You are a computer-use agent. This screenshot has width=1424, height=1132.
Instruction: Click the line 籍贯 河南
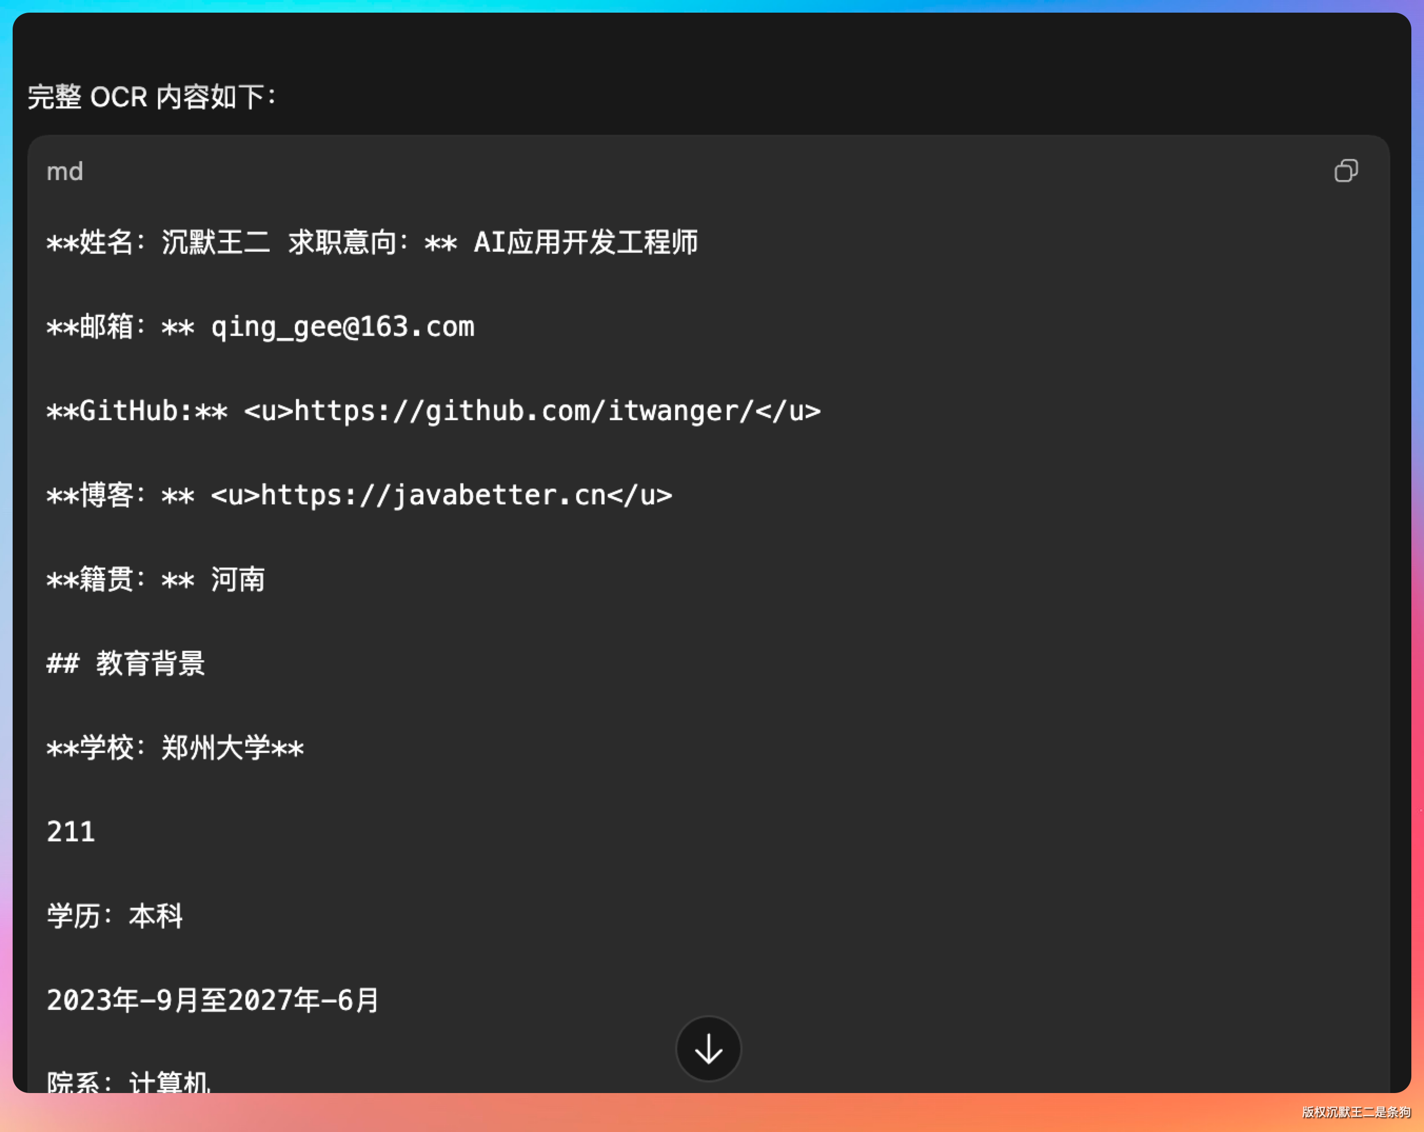pos(156,580)
